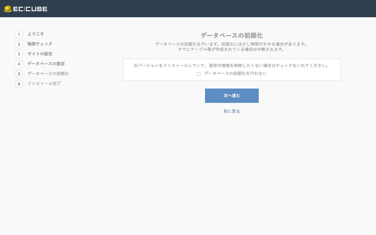Click description line データベースの初期化を行います
376x235 pixels.
[232, 44]
